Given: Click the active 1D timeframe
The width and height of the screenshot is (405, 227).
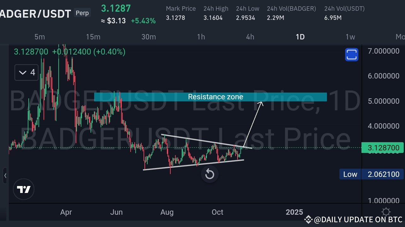Looking at the screenshot, I should click(x=300, y=37).
